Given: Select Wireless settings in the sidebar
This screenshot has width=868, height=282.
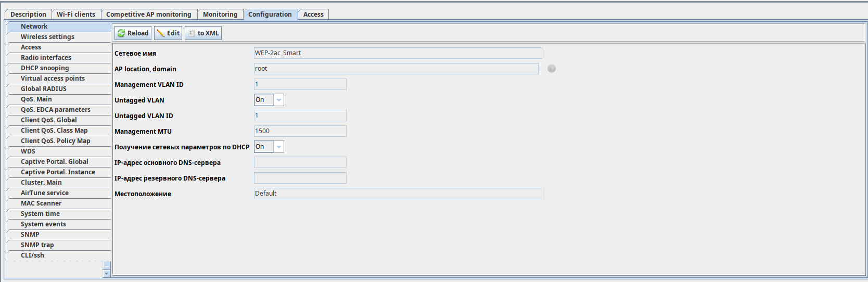Looking at the screenshot, I should [47, 37].
